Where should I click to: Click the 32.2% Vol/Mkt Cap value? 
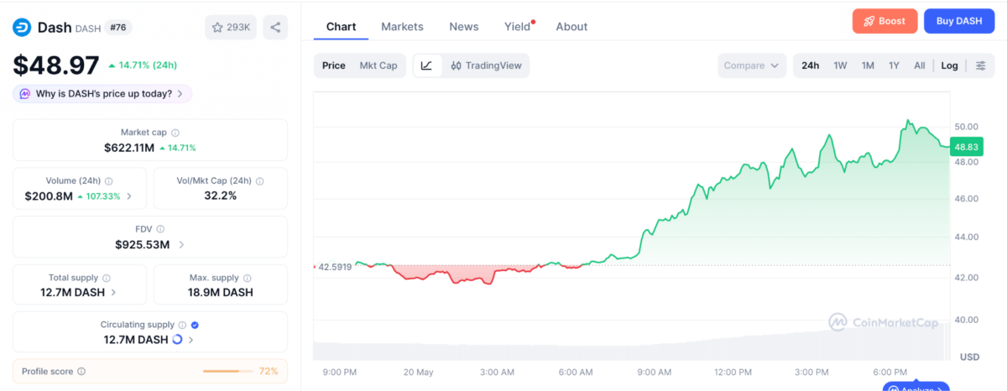tap(220, 195)
